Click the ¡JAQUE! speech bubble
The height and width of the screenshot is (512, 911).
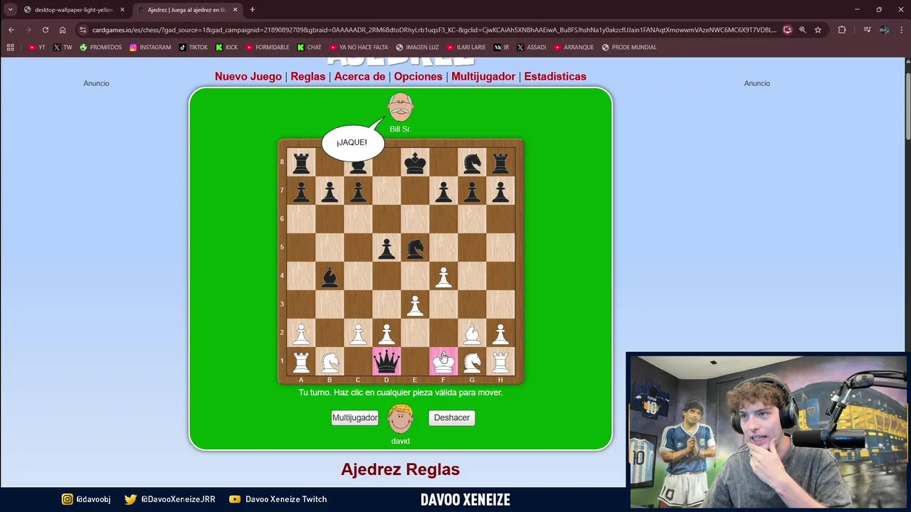(352, 142)
